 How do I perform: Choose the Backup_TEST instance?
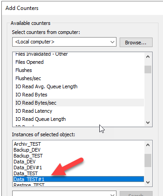click(28, 156)
